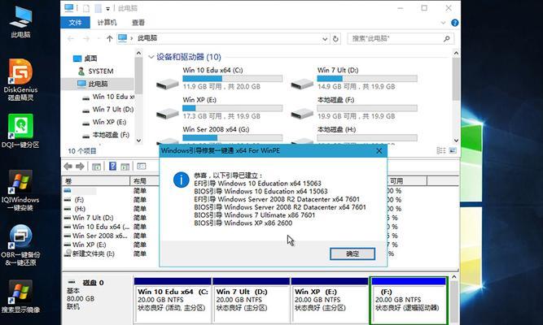This screenshot has height=325, width=543.
Task: Click Disk Management forward arrow toolbar icon
Action: 80,167
